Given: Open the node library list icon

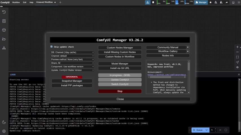Looking at the screenshot, I should pyautogui.click(x=4, y=21).
